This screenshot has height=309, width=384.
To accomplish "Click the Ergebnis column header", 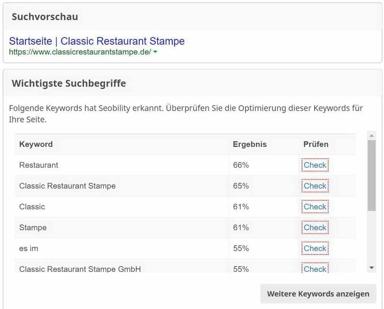I will [x=249, y=144].
